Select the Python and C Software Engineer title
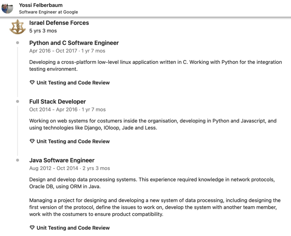 click(74, 43)
